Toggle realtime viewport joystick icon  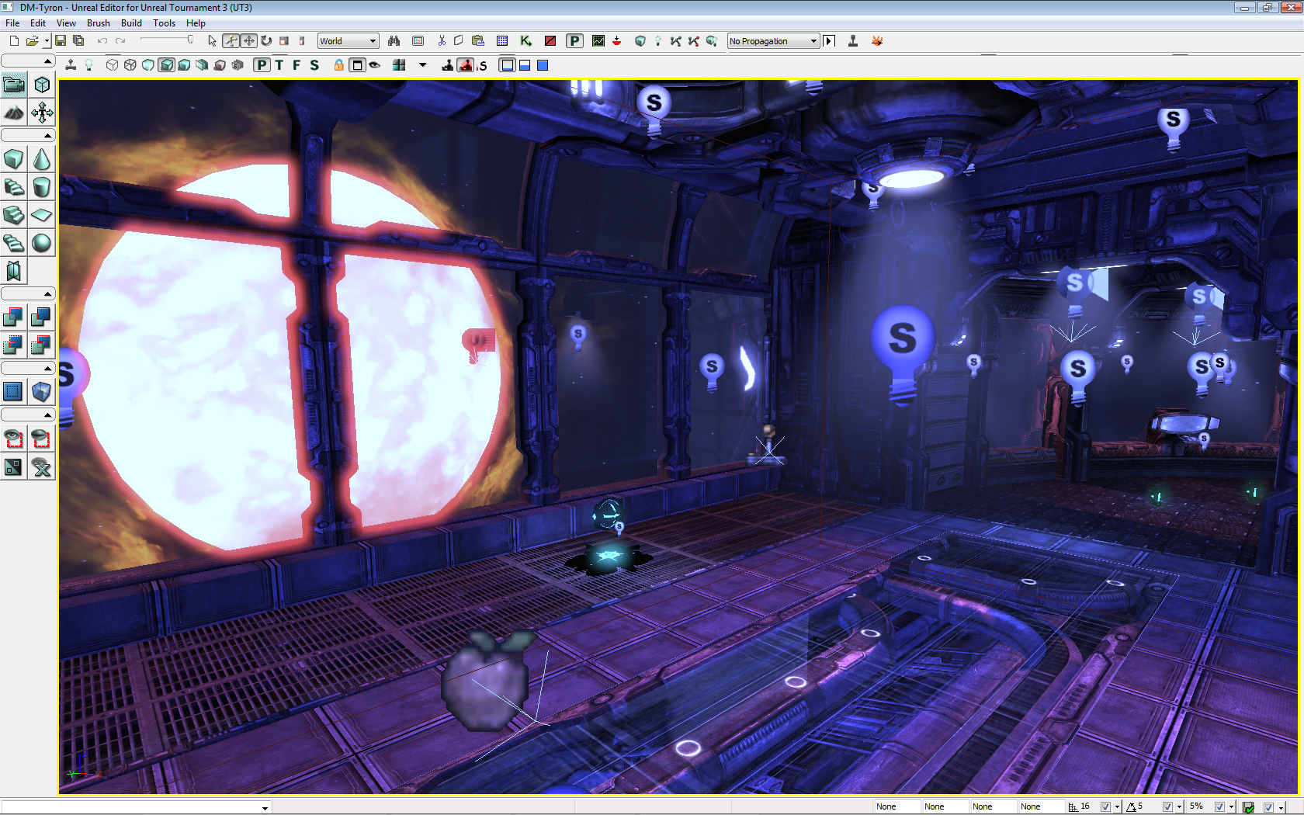coord(71,65)
